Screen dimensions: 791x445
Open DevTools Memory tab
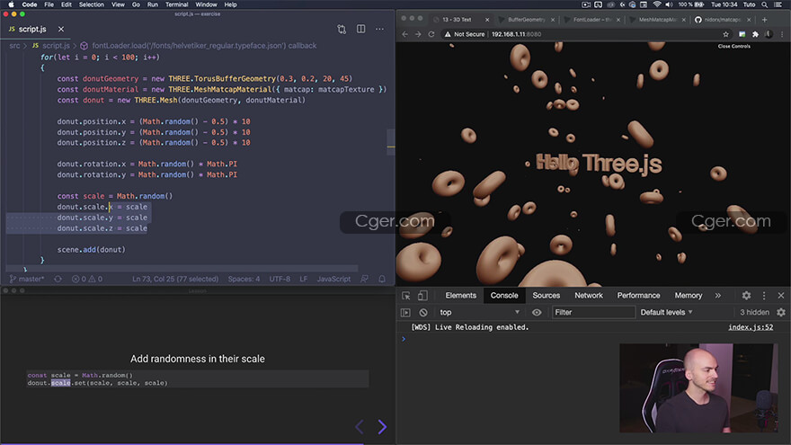(x=689, y=296)
